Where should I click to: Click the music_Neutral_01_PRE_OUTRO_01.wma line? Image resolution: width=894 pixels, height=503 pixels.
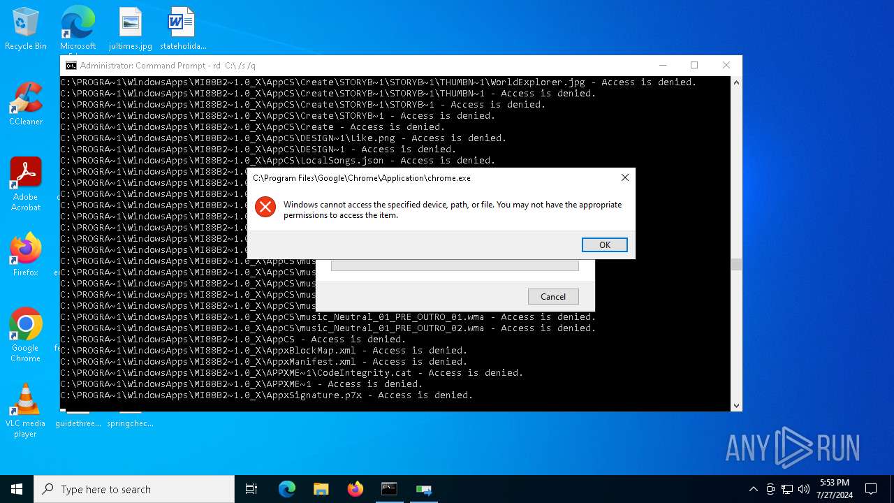(328, 317)
